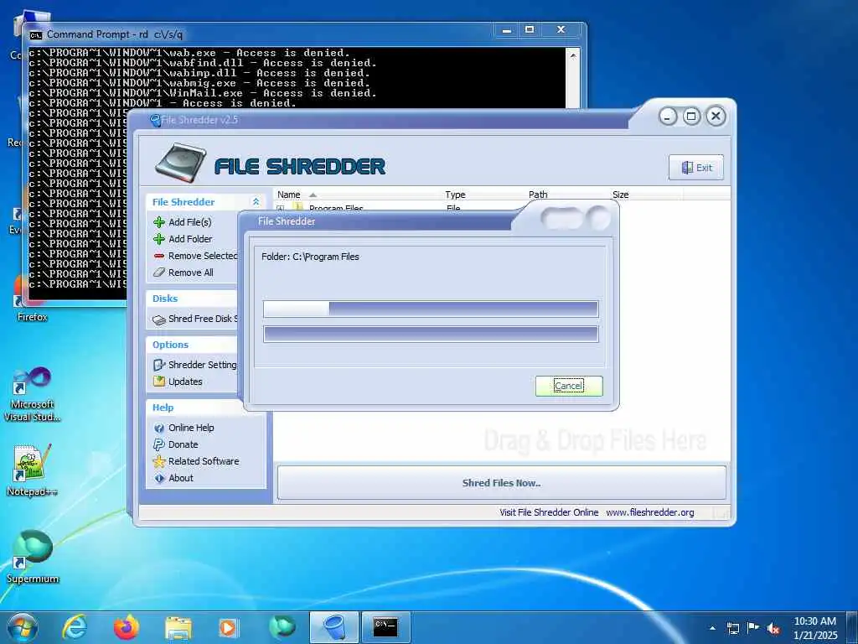Click the Exit button
Viewport: 858px width, 644px height.
tap(696, 168)
